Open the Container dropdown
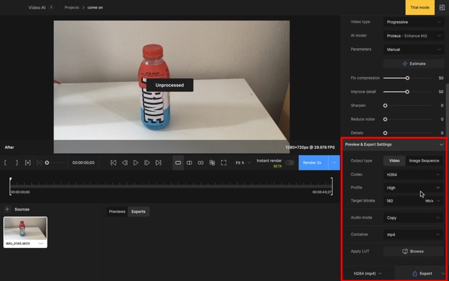 tap(413, 234)
